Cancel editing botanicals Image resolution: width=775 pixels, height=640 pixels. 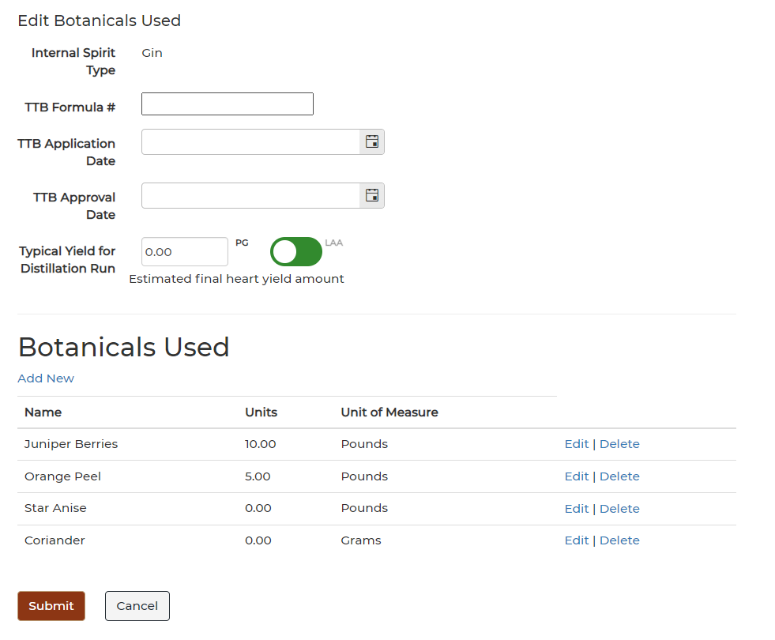[137, 606]
